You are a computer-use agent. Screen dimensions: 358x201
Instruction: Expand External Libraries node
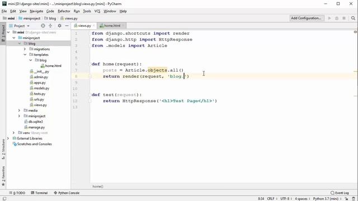(8, 138)
